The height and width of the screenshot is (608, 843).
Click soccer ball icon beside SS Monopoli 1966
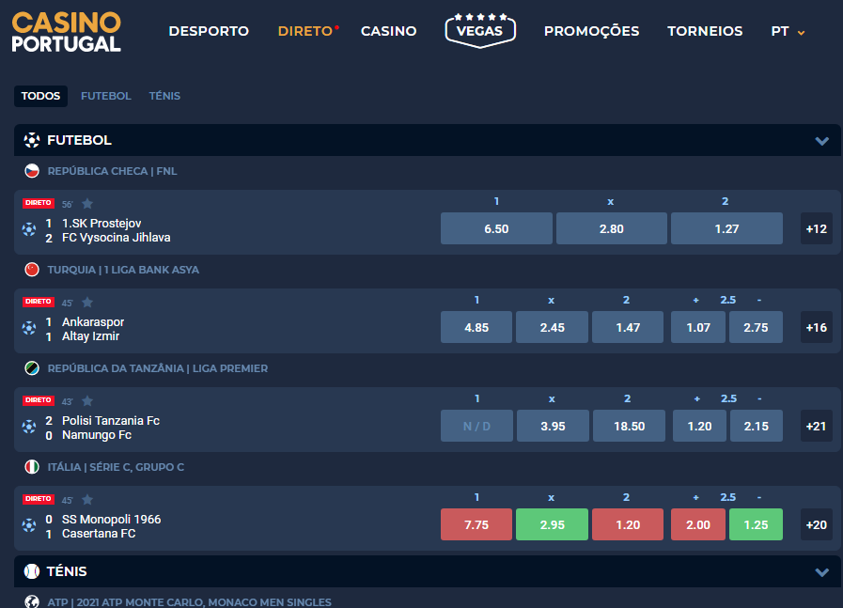pyautogui.click(x=29, y=525)
